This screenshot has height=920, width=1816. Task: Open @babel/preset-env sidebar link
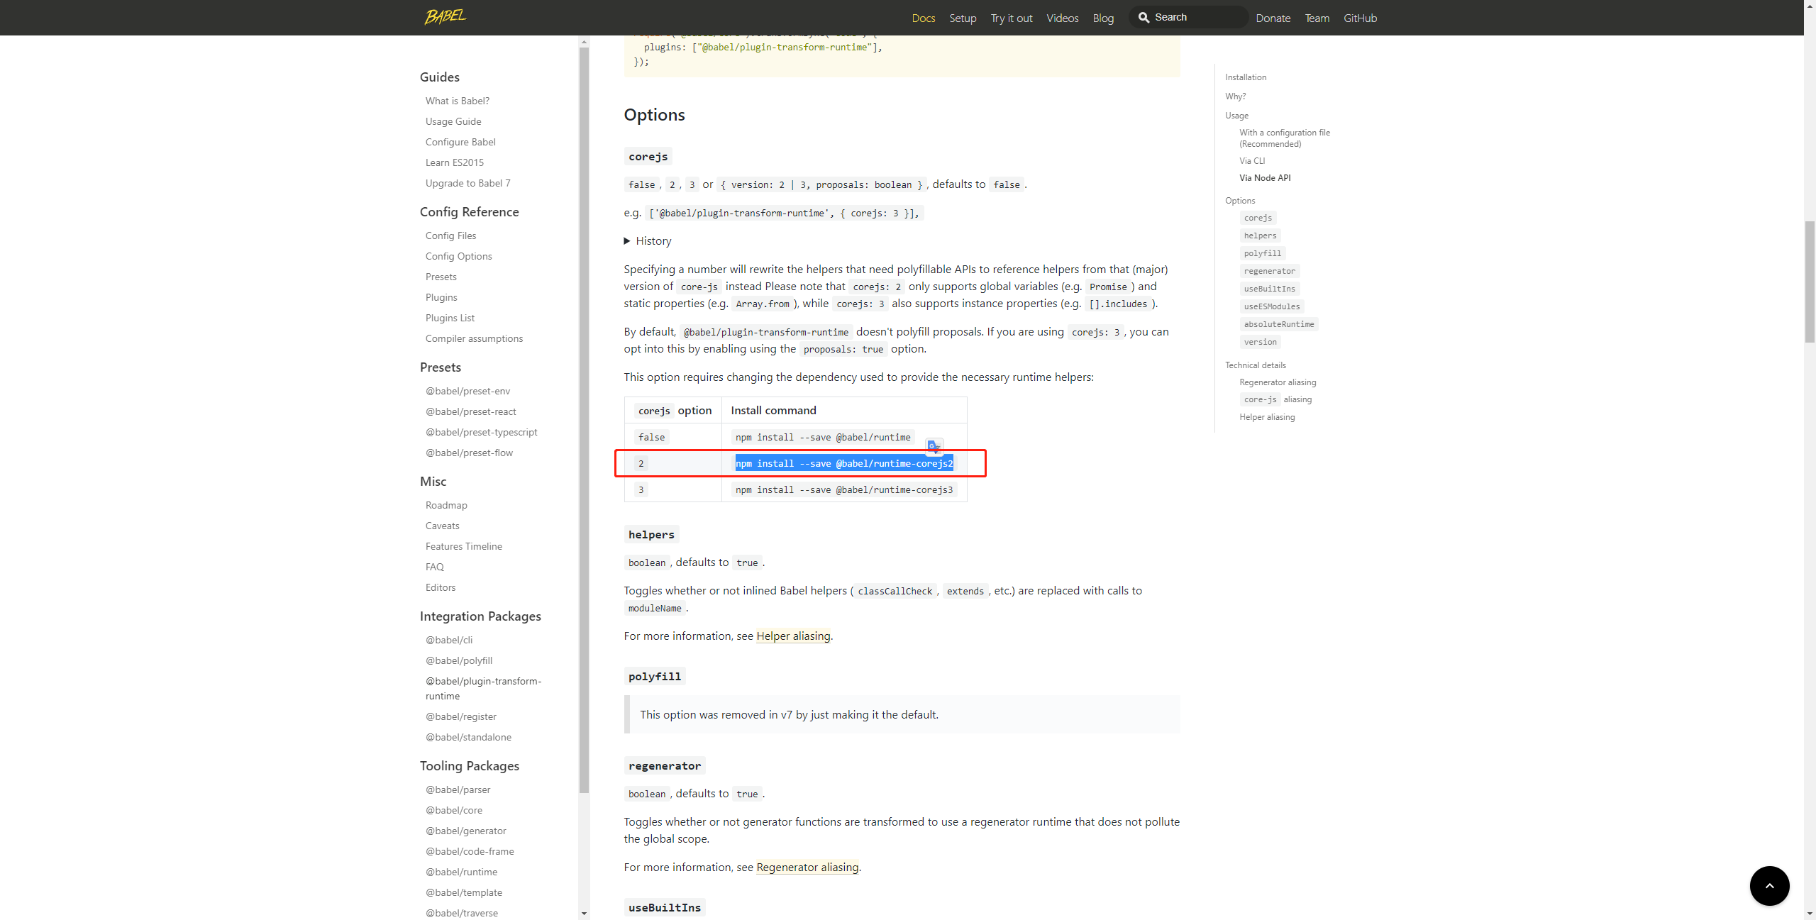pyautogui.click(x=468, y=391)
